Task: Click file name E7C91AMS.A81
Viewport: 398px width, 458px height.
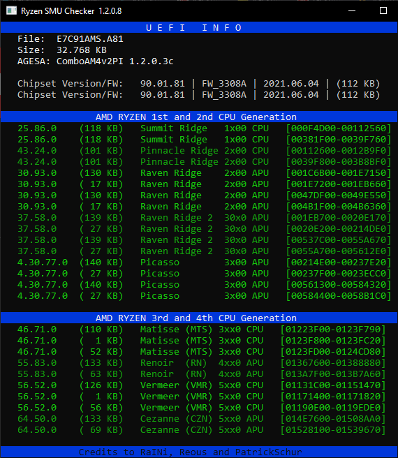Action: point(89,39)
